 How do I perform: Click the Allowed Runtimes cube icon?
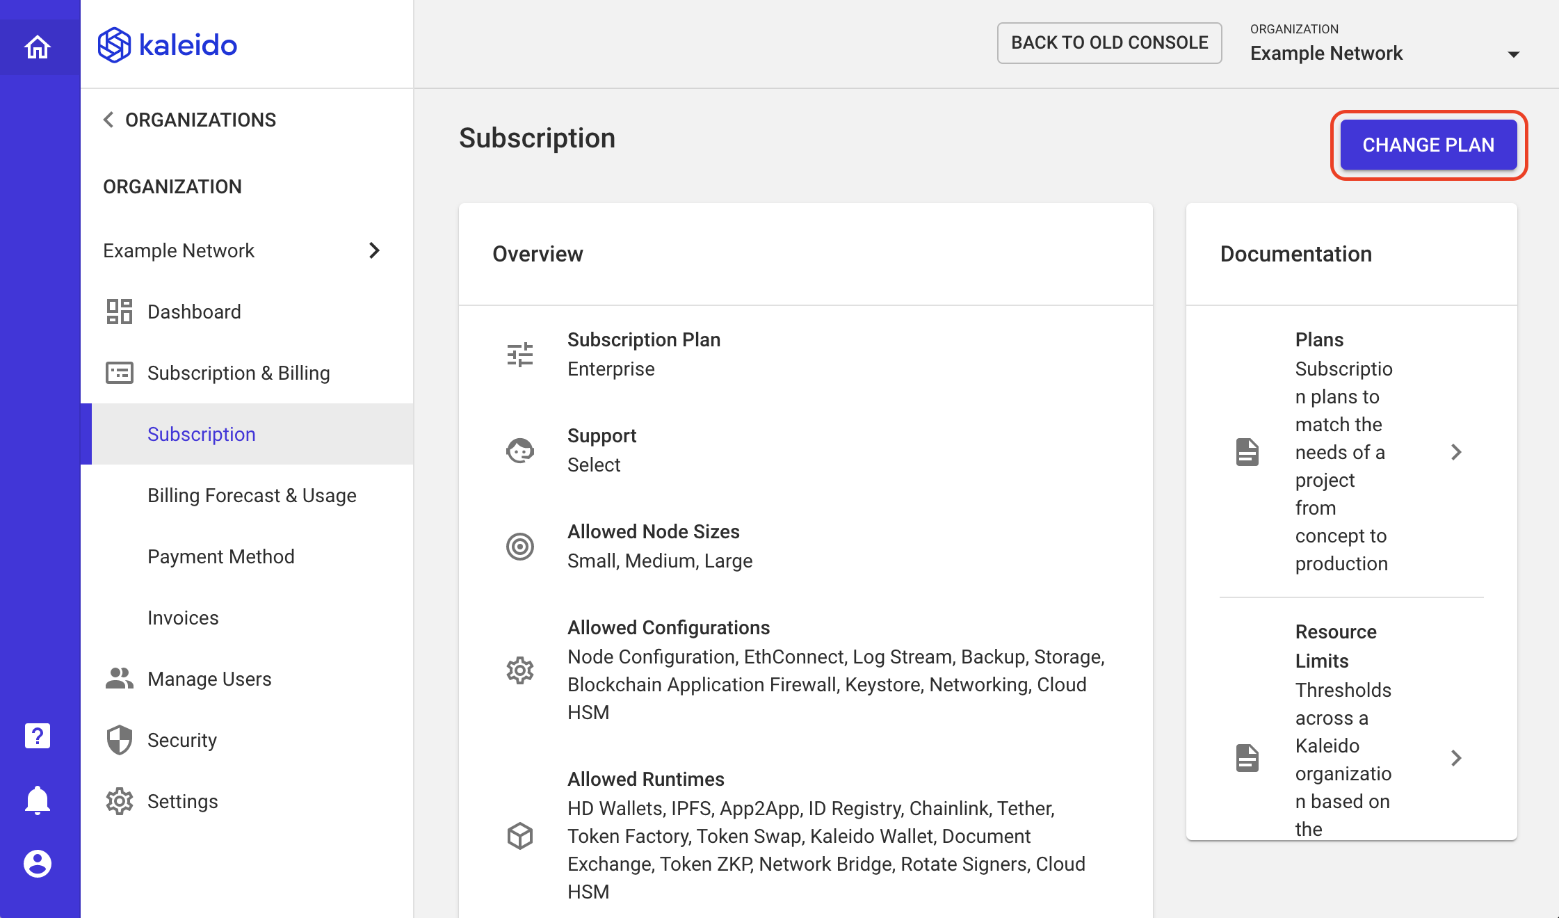pos(519,836)
